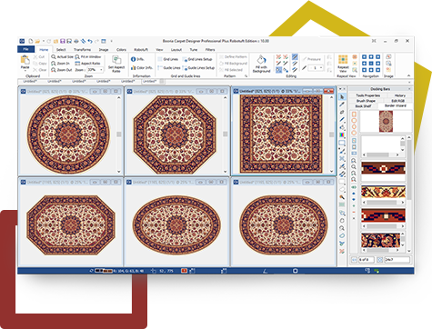Select the eraser tool in vertical toolbox

coord(342,113)
